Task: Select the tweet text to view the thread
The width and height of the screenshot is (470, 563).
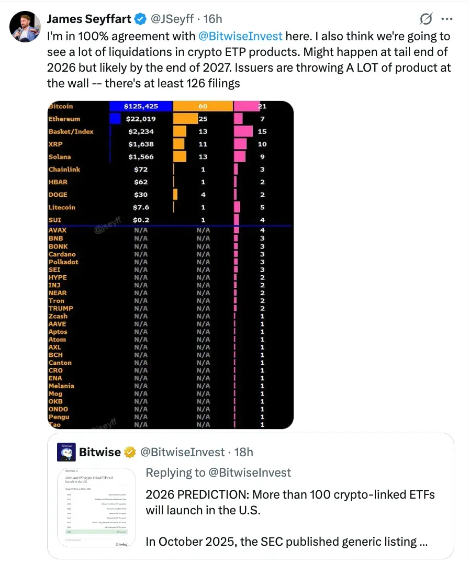Action: [236, 58]
